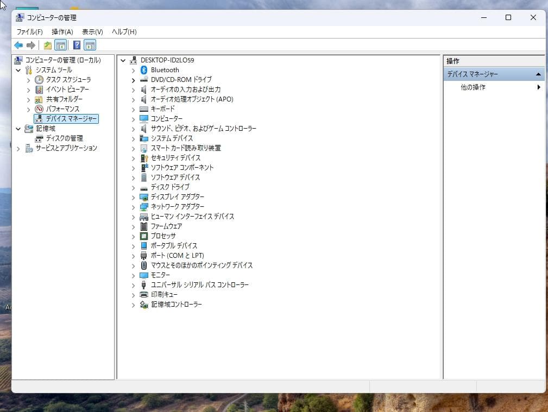Collapse the デバイス マネージャー actions section arrow
The width and height of the screenshot is (548, 412).
point(538,74)
